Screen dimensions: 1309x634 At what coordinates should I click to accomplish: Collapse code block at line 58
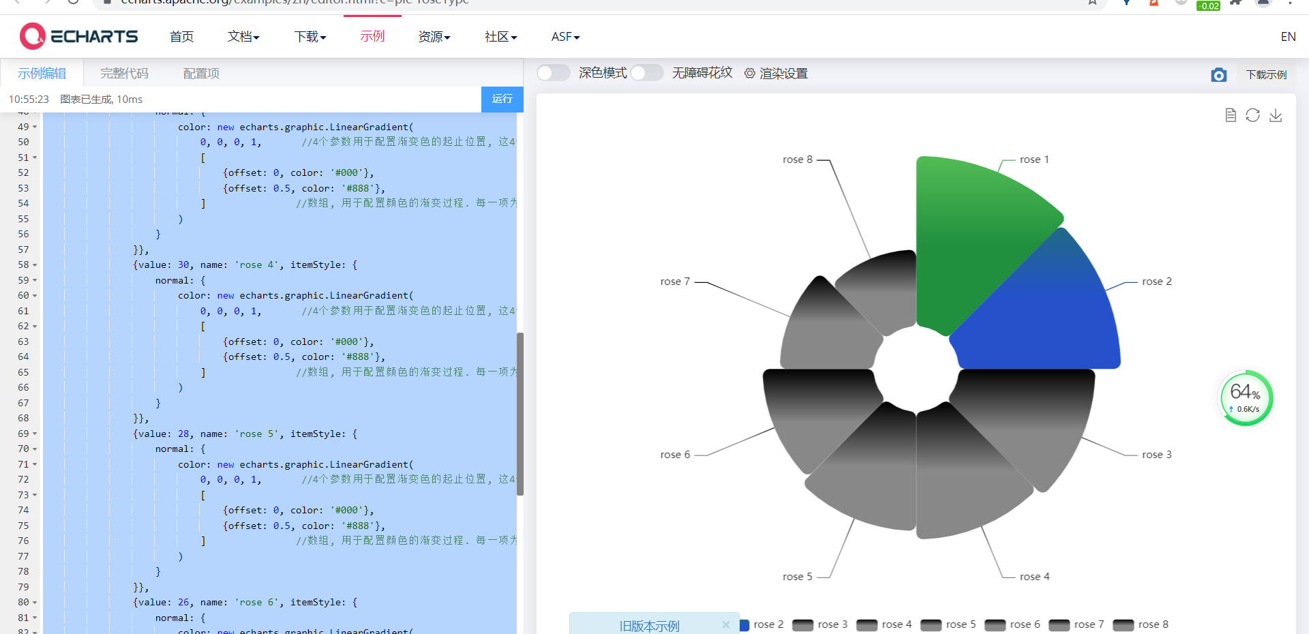pyautogui.click(x=35, y=265)
